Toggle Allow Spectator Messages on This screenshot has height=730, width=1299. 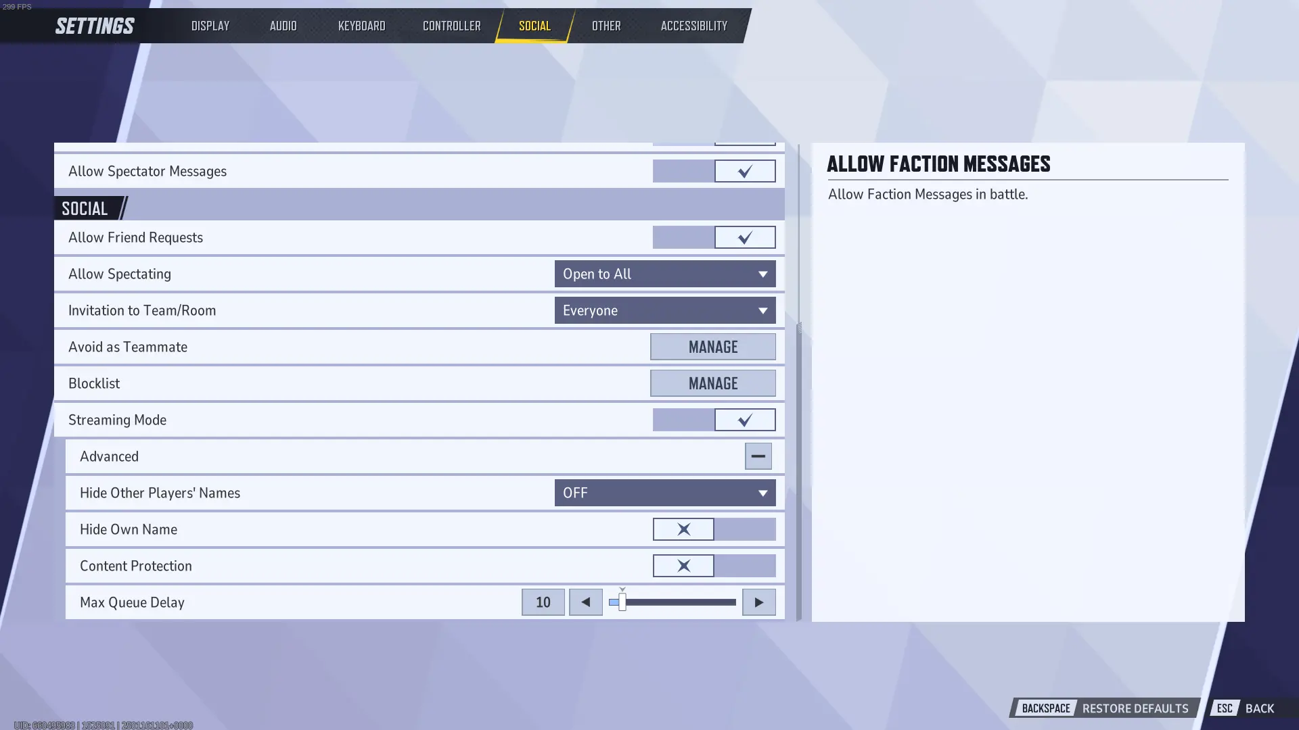point(745,170)
